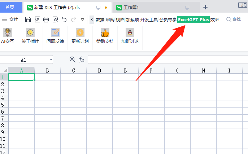Open 关于插件 smiley face icon
The image size is (248, 154).
pos(30,33)
